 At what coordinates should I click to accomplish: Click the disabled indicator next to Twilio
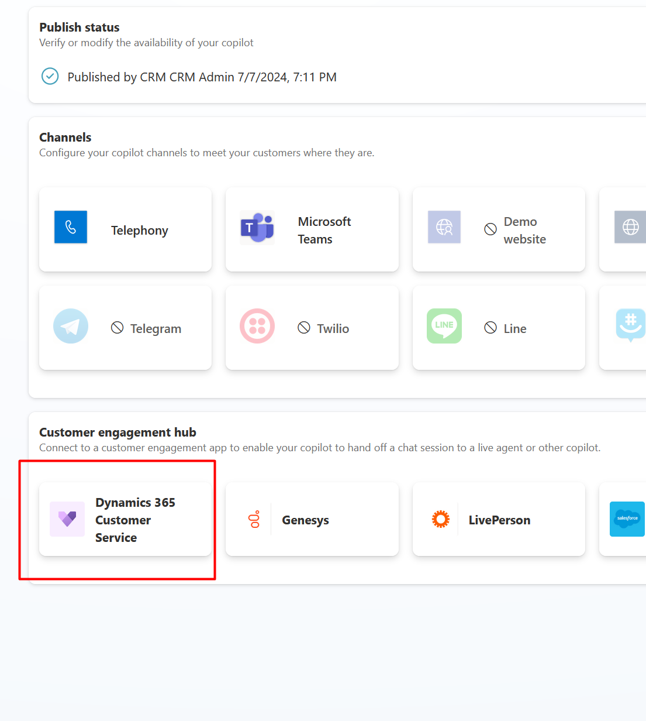pyautogui.click(x=303, y=328)
